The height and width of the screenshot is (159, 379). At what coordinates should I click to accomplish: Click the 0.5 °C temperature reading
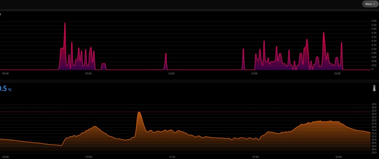click(x=6, y=89)
